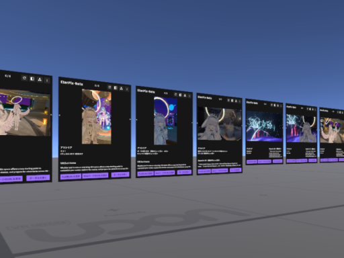Open the three-dot menu on the blonde avatar panel
Image resolution: width=344 pixels, height=258 pixels.
click(127, 89)
